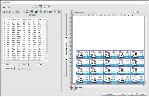Open the tiling panels icon tab

click(18, 12)
